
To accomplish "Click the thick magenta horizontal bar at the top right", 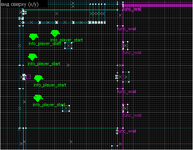I will (x=157, y=6).
